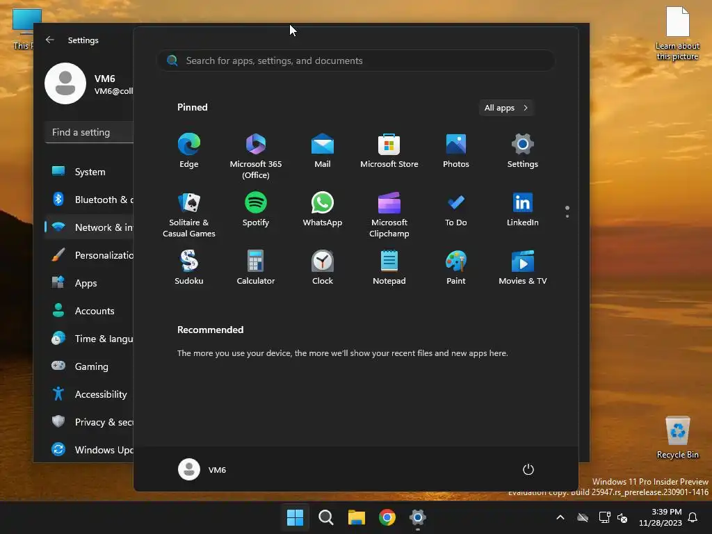712x534 pixels.
Task: Show hidden icons in system tray
Action: coord(560,517)
